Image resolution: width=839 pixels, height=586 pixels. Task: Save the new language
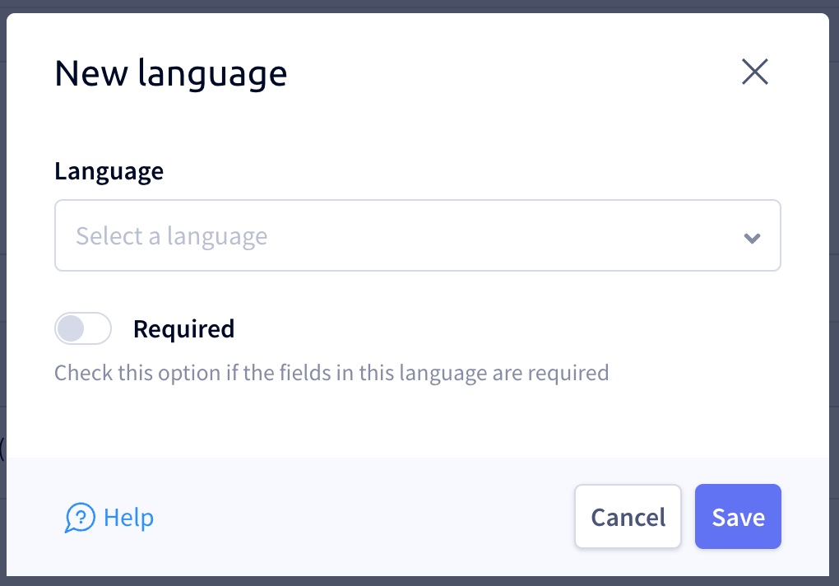(x=738, y=516)
